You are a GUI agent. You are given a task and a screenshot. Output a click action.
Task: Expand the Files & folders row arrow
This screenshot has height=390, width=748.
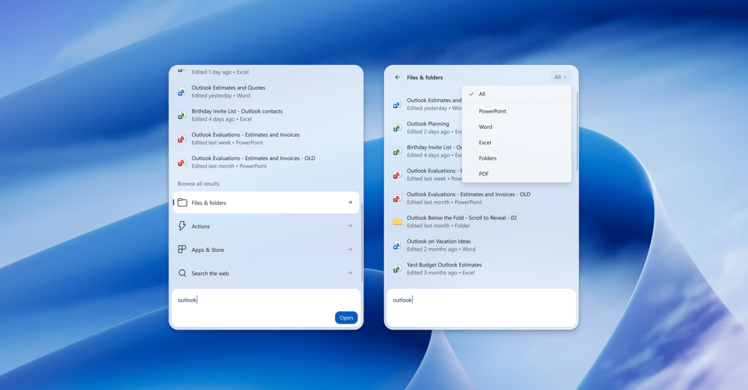click(350, 202)
